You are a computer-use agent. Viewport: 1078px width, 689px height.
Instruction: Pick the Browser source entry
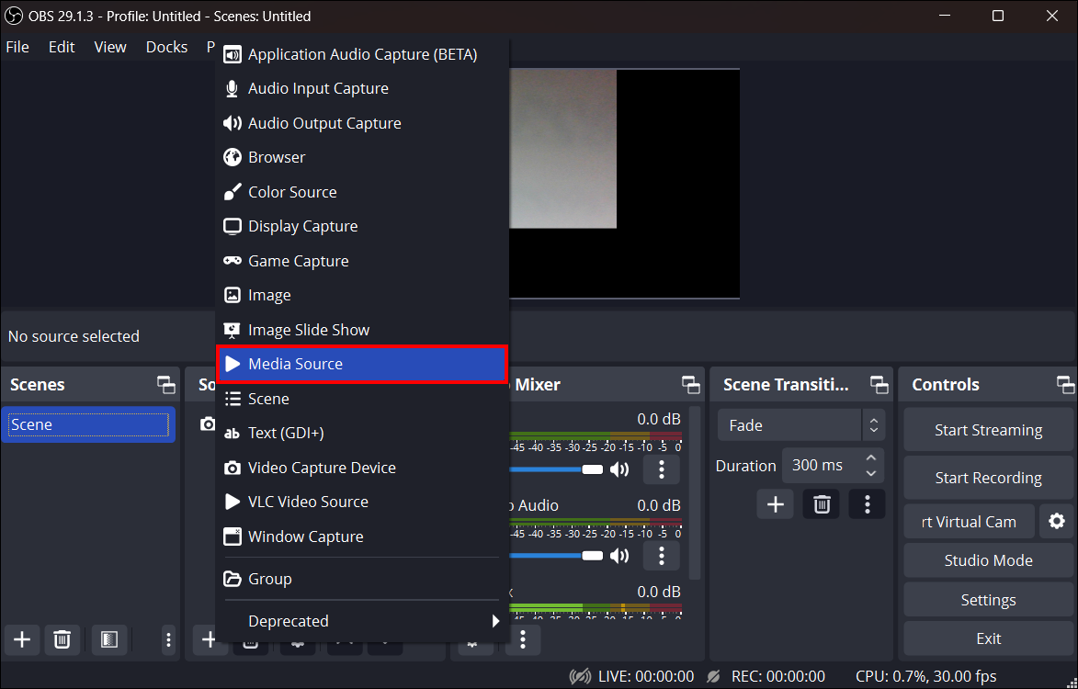pos(362,157)
